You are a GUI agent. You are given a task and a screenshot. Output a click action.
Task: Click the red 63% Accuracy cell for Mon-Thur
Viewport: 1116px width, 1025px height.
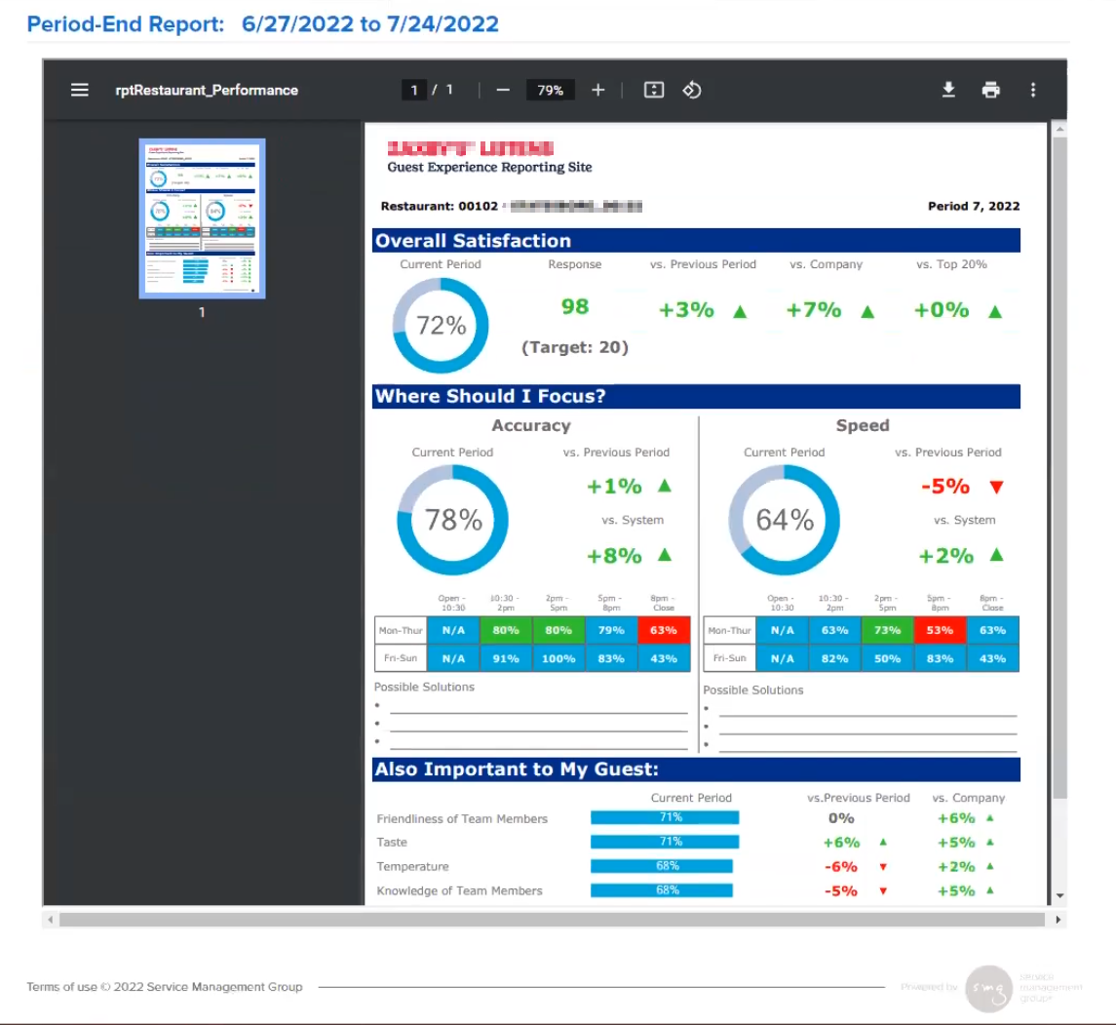[x=663, y=630]
